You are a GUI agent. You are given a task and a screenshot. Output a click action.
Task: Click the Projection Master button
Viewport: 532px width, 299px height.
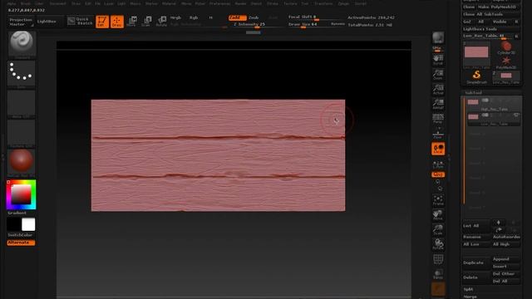click(x=21, y=22)
